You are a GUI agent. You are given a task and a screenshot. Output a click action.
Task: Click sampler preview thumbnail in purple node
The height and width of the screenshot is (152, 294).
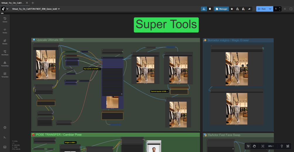click(x=112, y=102)
